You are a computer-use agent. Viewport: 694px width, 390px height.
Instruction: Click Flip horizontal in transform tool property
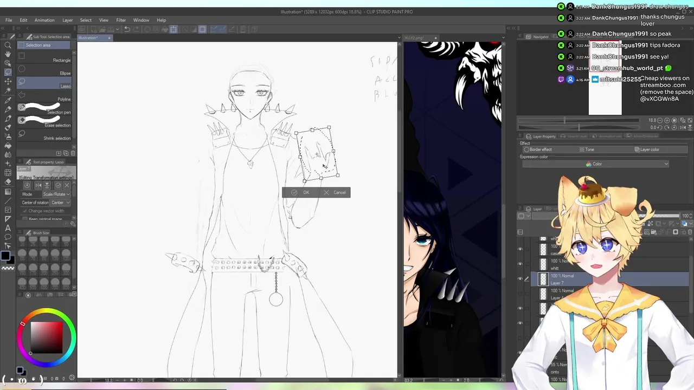click(38, 185)
